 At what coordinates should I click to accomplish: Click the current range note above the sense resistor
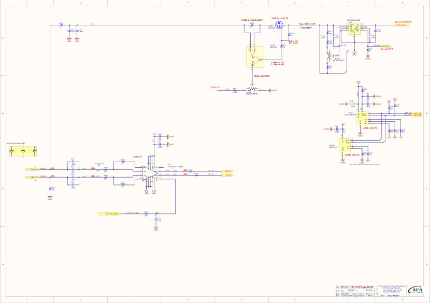point(252,20)
